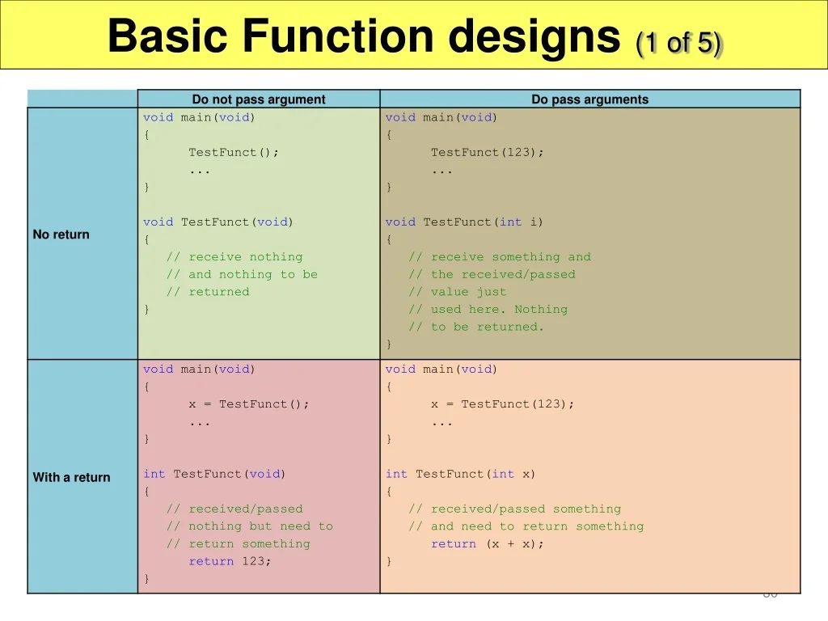Click "void main(void)" in the peach bottom-right cell
This screenshot has height=621, width=828.
441,369
